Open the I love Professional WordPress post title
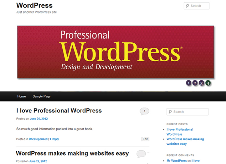 point(59,111)
